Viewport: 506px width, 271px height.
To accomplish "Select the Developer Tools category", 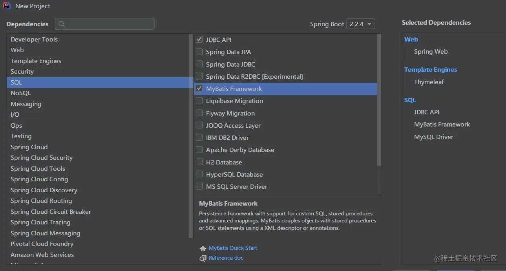I will [x=98, y=39].
